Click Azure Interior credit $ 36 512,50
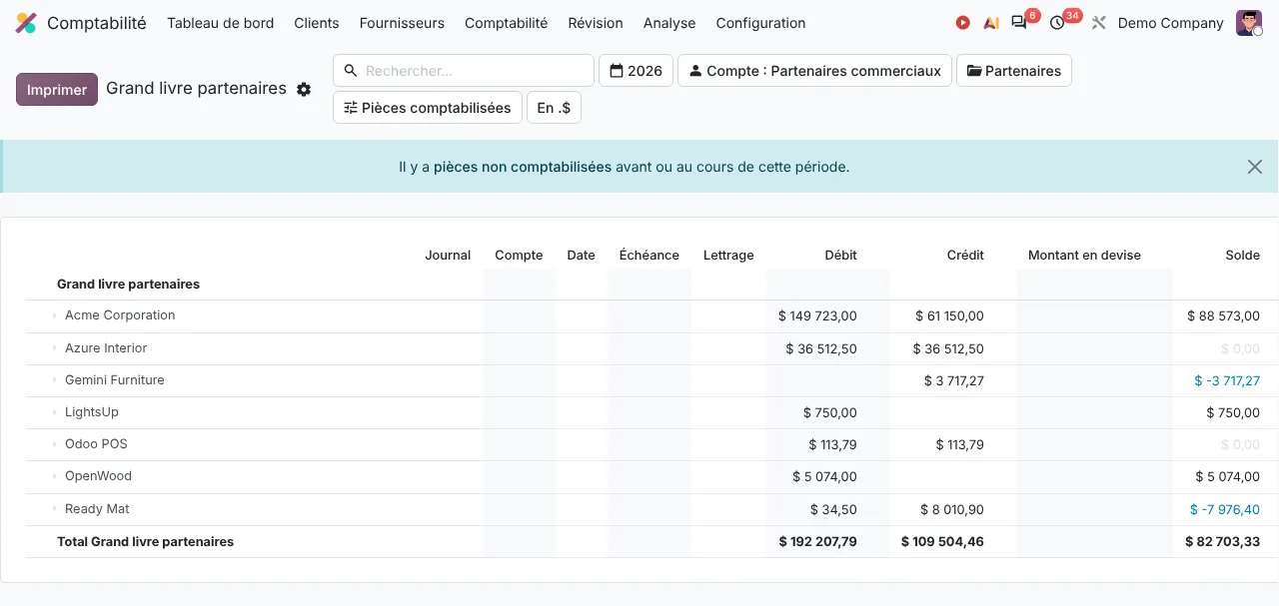1279x606 pixels. tap(948, 349)
